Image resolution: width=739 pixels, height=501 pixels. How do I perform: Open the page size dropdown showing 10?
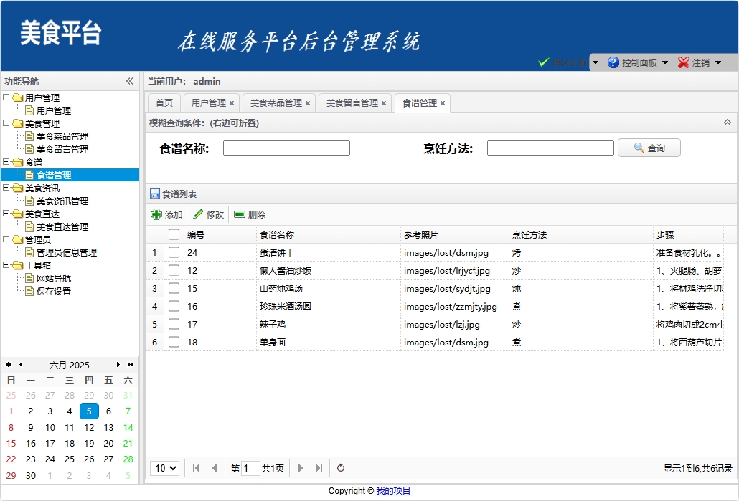(x=164, y=468)
